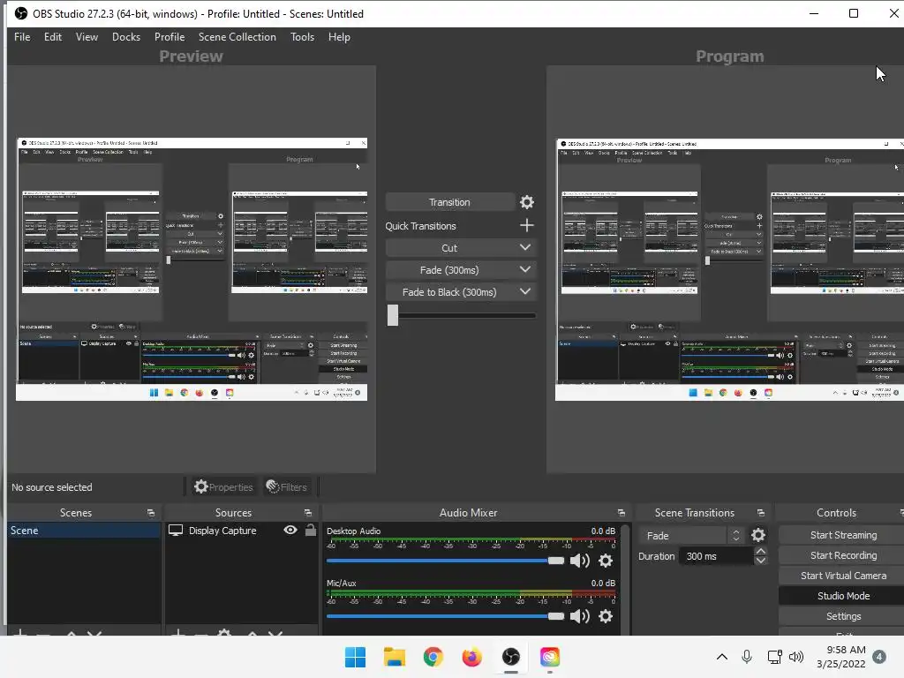Decrease Duration with down arrow
Image resolution: width=904 pixels, height=678 pixels.
pos(760,561)
